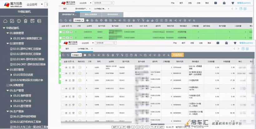Click the grid layout icon in the front window tab bar
The width and height of the screenshot is (256, 129).
(x=247, y=49)
